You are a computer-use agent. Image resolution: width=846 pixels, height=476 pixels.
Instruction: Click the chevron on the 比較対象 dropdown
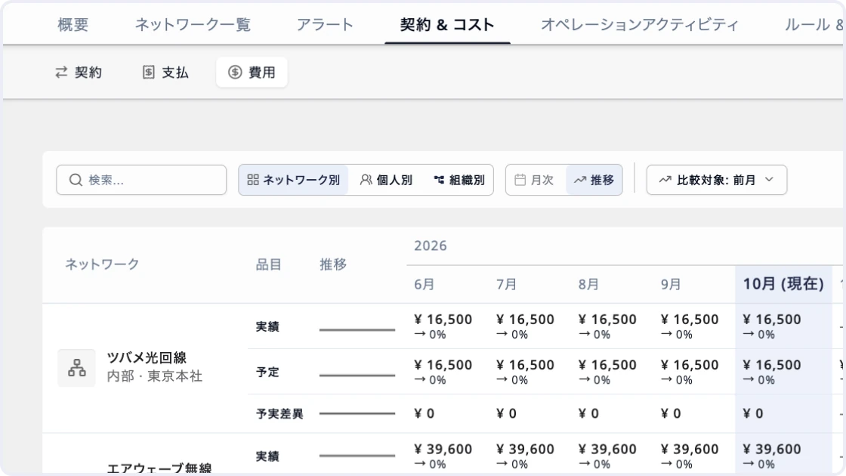pos(770,180)
